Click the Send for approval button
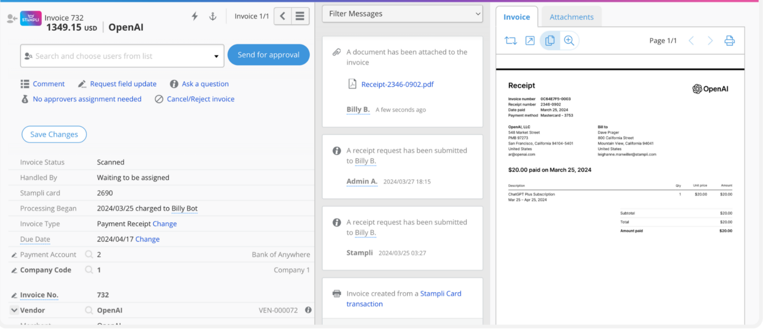 (268, 55)
